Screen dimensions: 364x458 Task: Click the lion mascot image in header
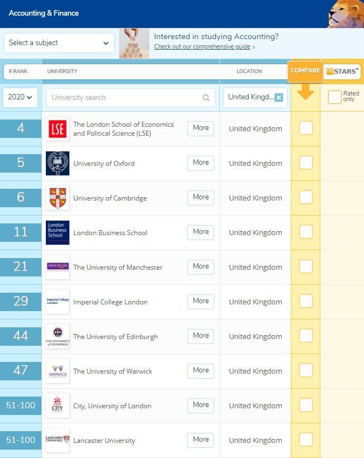(x=346, y=14)
